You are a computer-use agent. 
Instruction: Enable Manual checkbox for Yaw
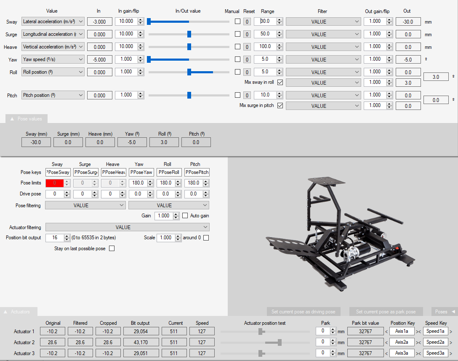tap(238, 59)
